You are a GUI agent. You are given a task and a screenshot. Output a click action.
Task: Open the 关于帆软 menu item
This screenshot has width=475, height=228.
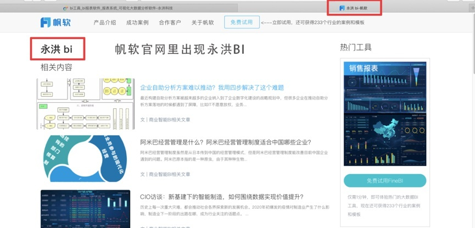[x=203, y=23]
